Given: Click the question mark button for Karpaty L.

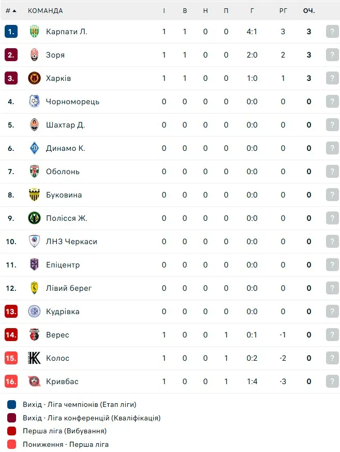Looking at the screenshot, I should [x=332, y=32].
